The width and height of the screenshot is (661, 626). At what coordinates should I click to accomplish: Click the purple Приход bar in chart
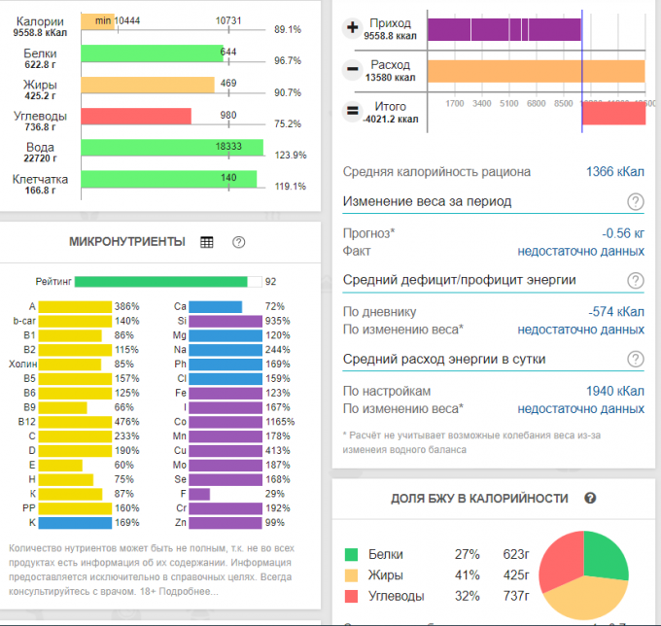(x=503, y=28)
